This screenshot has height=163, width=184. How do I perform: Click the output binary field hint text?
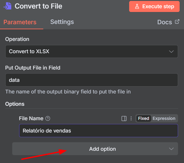[x=68, y=92]
